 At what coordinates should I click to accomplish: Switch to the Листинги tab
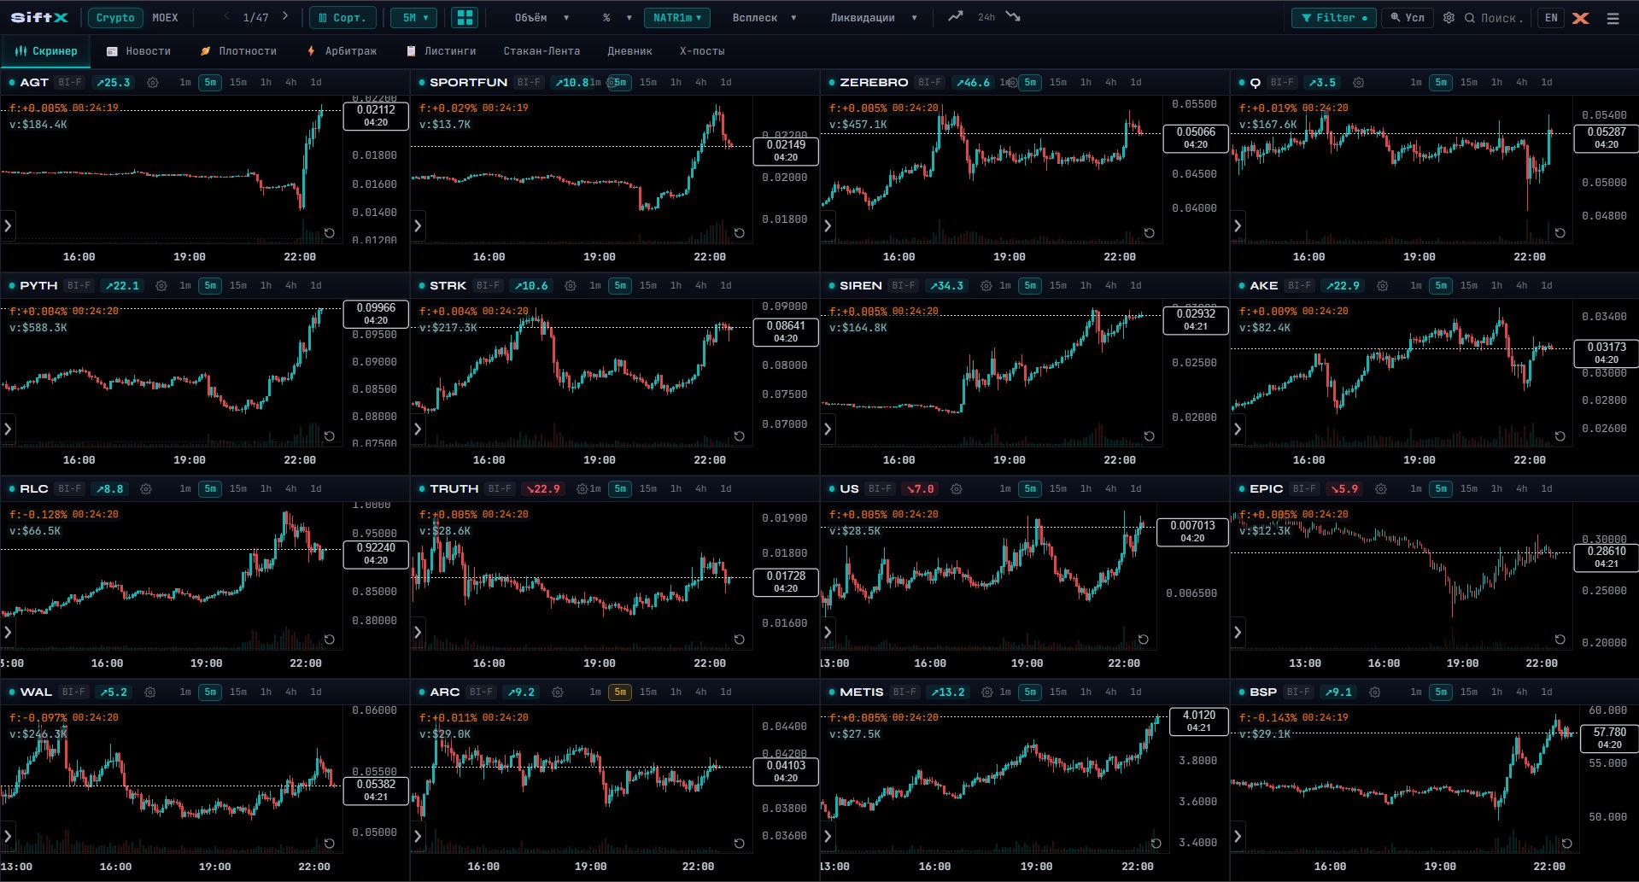pos(441,51)
